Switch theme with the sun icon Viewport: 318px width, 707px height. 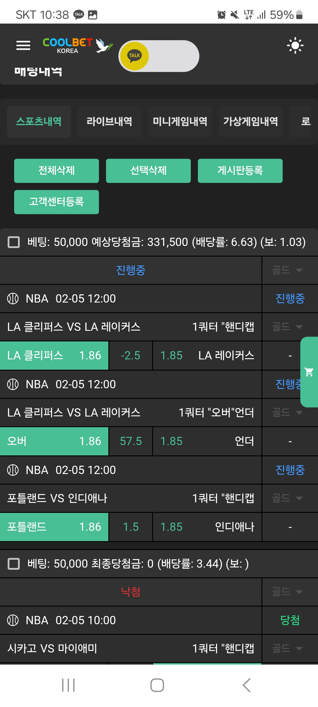click(295, 46)
